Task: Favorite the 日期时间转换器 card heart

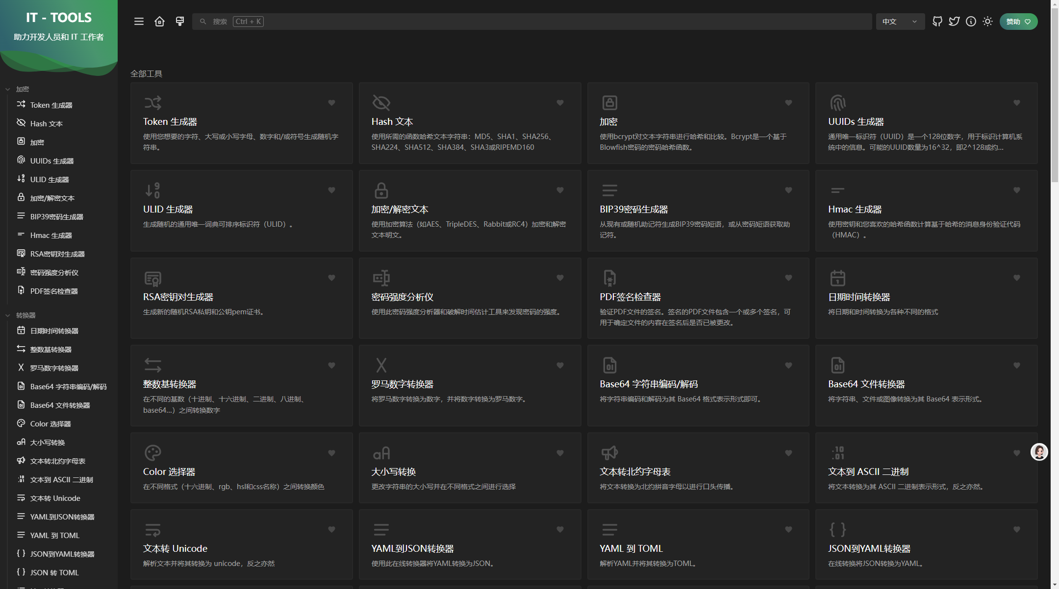Action: click(x=1016, y=278)
